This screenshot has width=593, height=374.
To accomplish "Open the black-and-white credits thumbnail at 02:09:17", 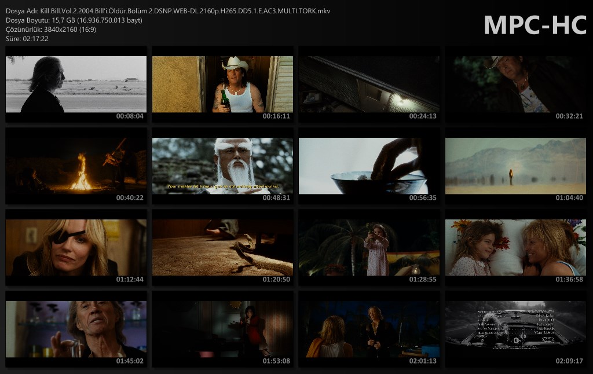I will [515, 329].
